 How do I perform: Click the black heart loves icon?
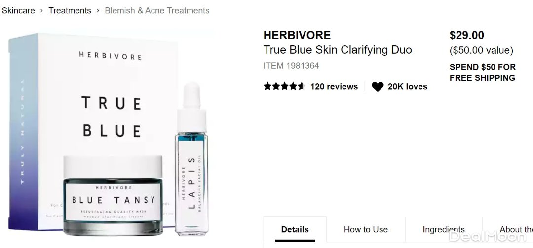point(378,87)
